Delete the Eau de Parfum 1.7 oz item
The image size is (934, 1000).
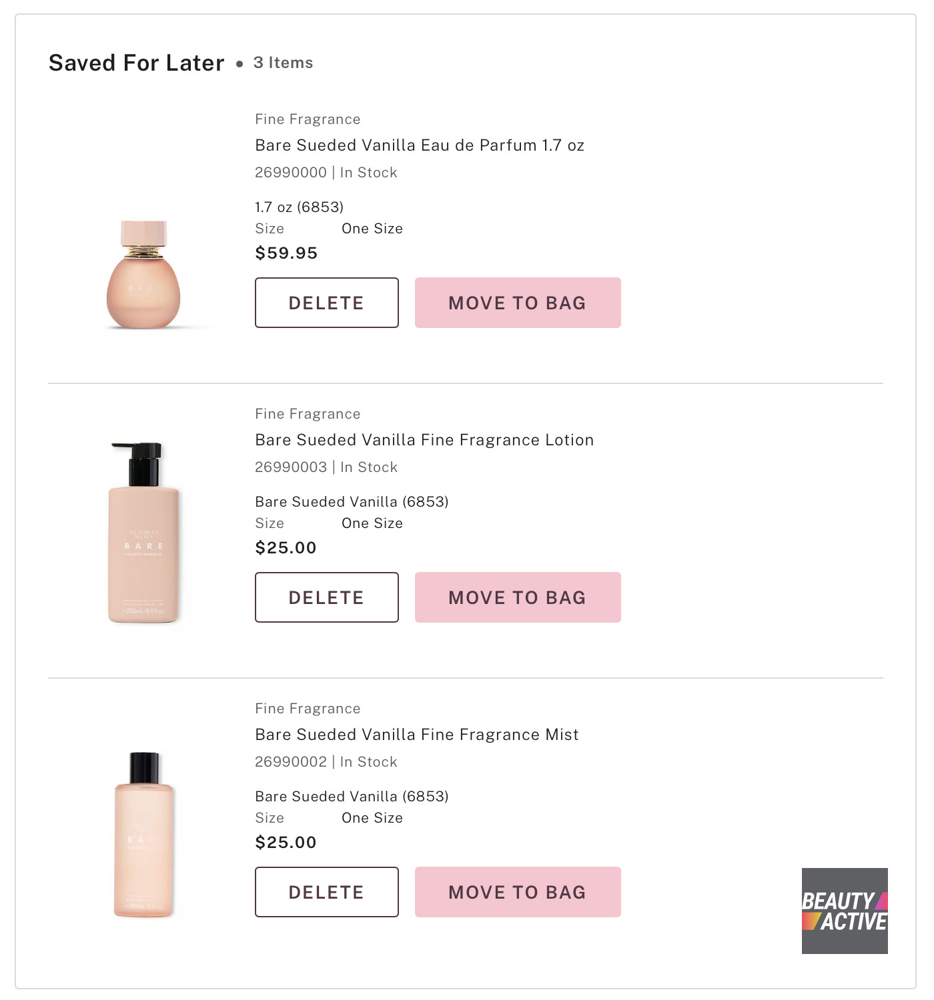coord(327,303)
